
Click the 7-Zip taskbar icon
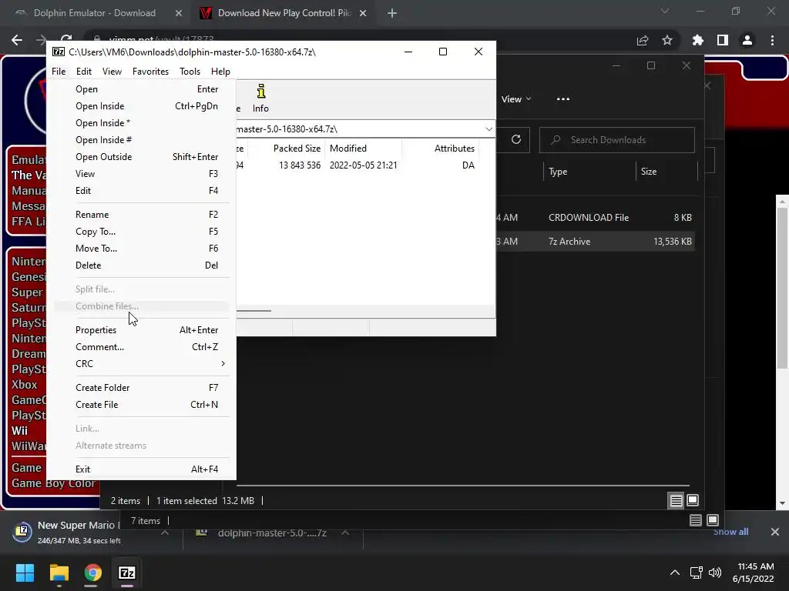pos(127,573)
